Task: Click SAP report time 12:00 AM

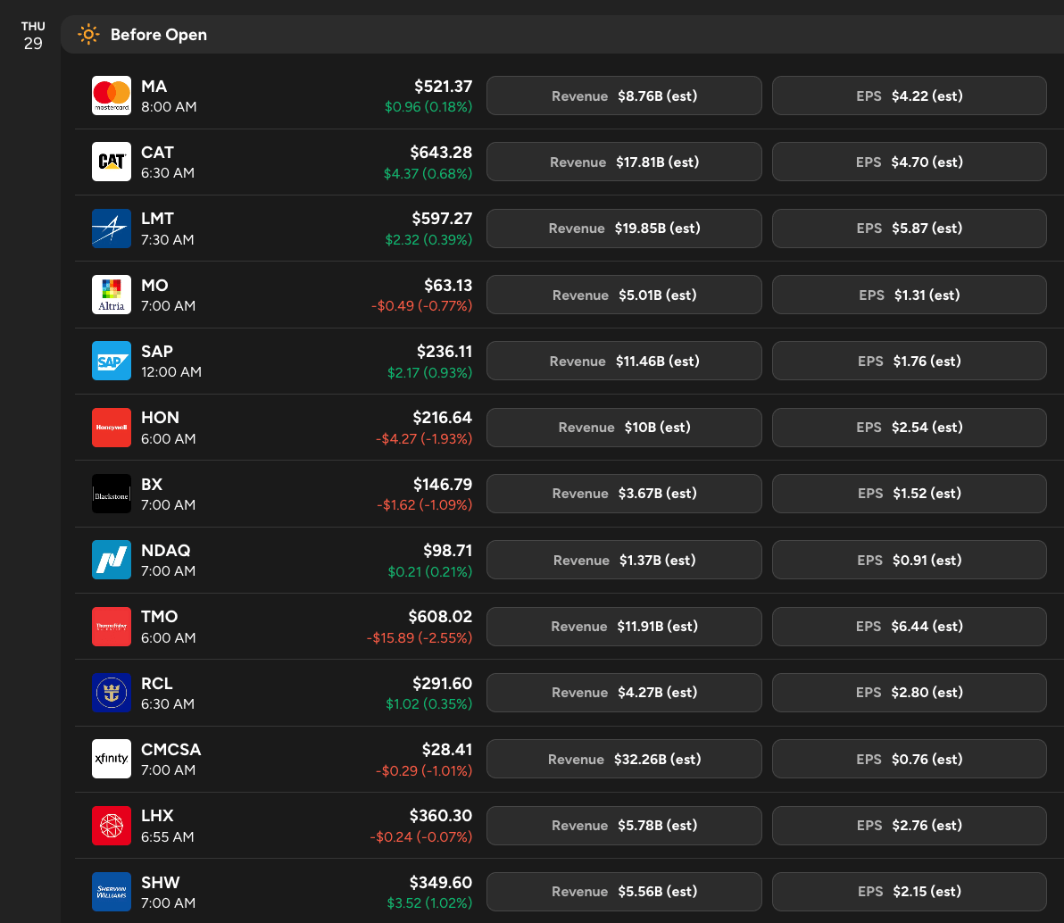Action: point(171,372)
